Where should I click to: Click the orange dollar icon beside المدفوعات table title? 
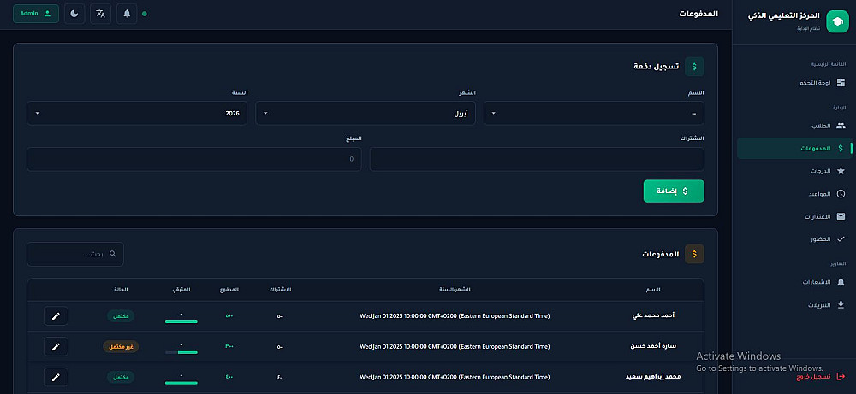click(x=694, y=254)
